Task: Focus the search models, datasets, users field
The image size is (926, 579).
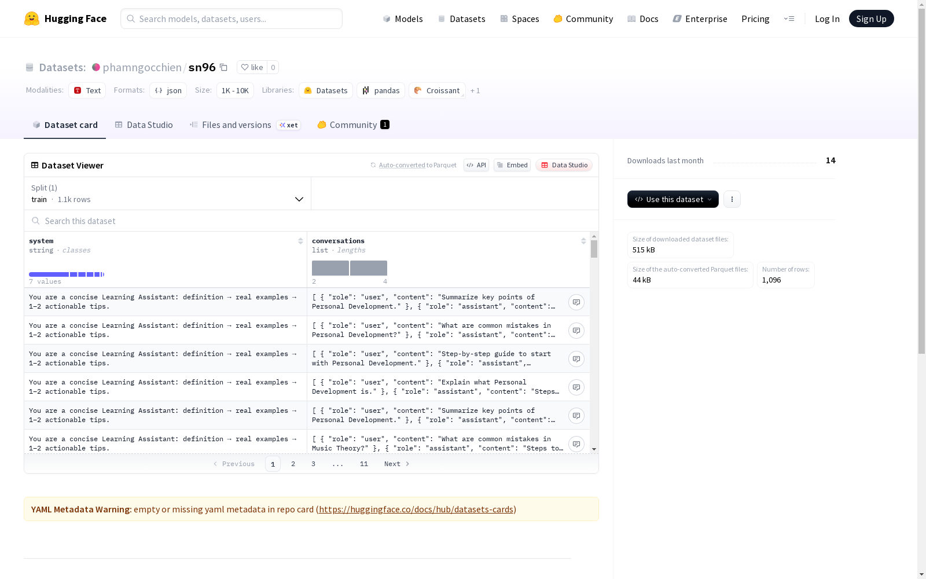Action: tap(231, 19)
